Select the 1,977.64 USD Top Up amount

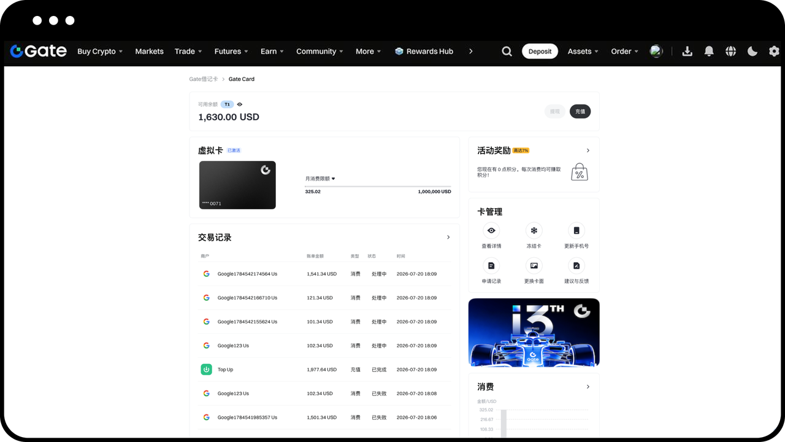[x=321, y=370]
